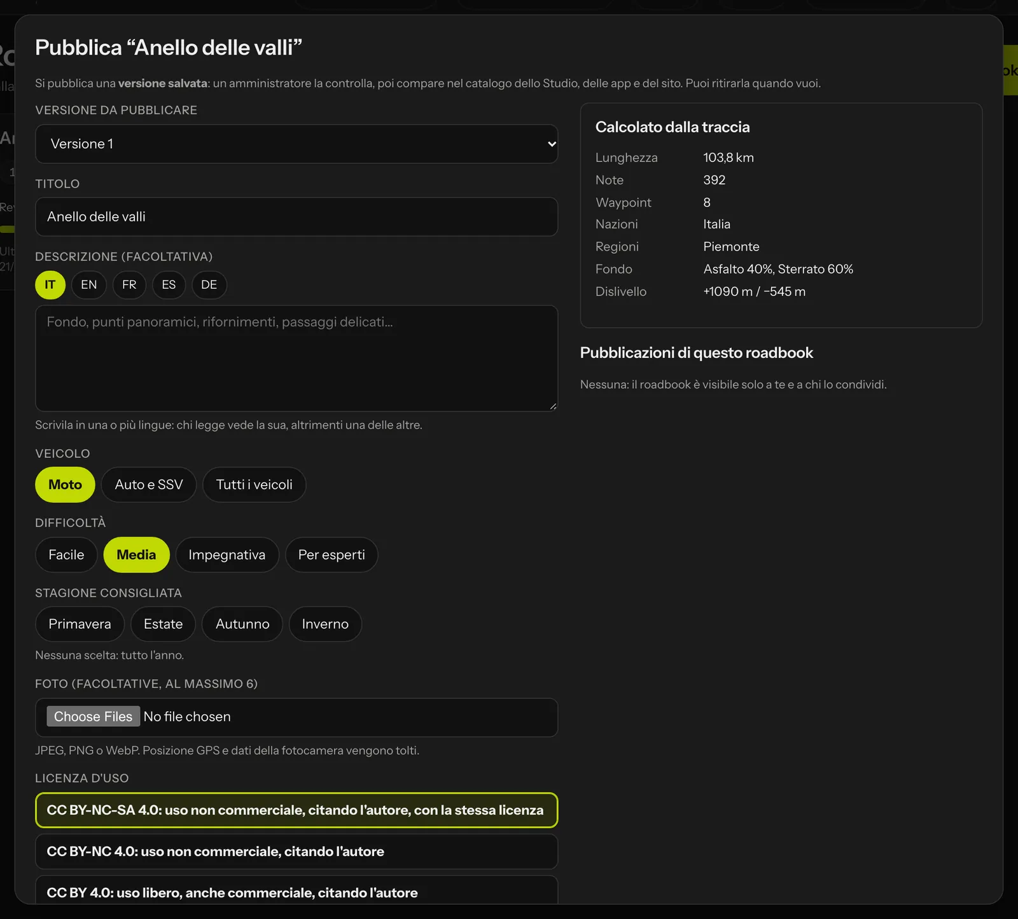Click the Lunghezza value 103,8 km
1018x919 pixels.
[x=729, y=158]
